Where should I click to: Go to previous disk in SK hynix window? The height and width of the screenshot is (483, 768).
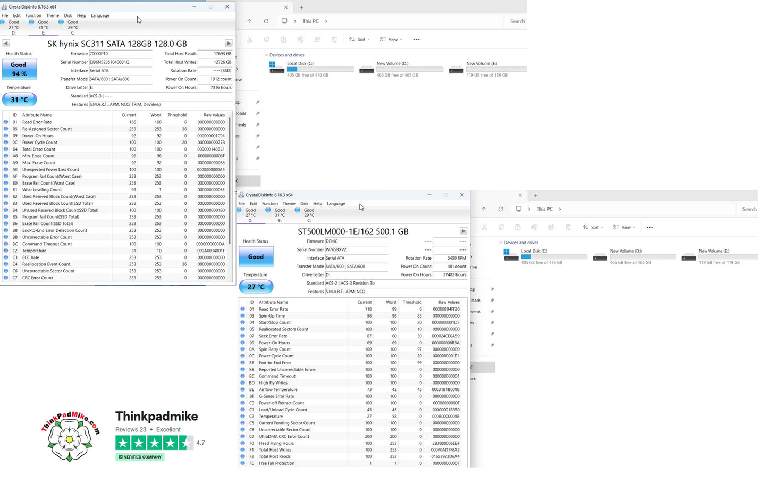(6, 44)
